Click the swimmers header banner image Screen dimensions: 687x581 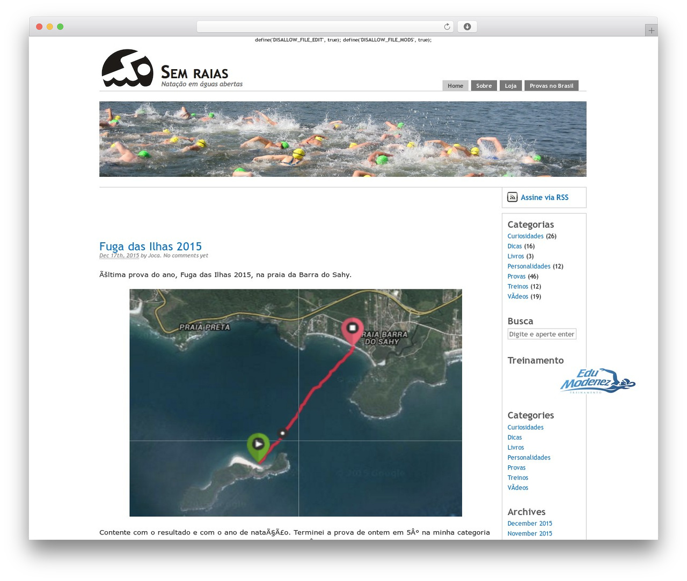pos(342,139)
